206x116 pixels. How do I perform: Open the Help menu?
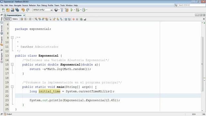(76, 5)
